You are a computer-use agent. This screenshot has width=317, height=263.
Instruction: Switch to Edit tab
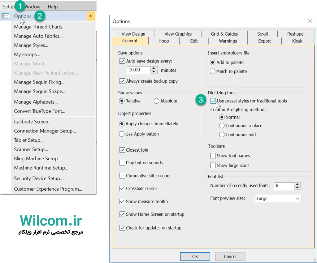pyautogui.click(x=194, y=41)
